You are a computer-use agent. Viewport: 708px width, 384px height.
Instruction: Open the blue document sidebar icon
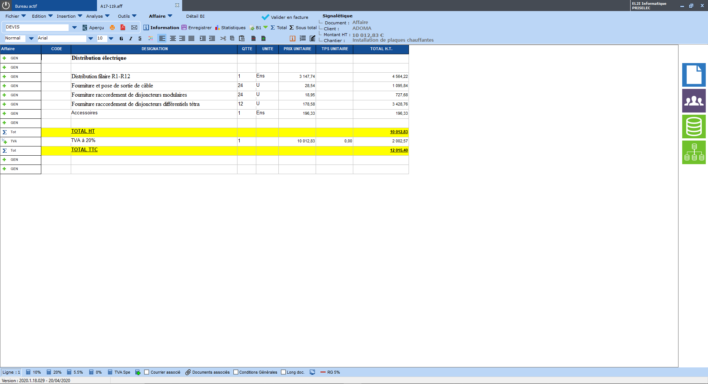(x=694, y=75)
